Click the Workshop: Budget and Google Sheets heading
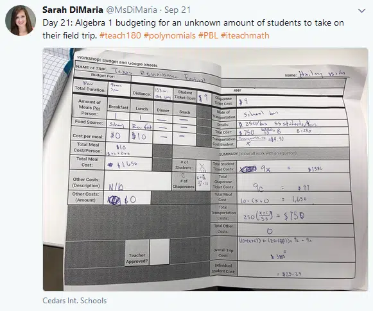 point(117,62)
